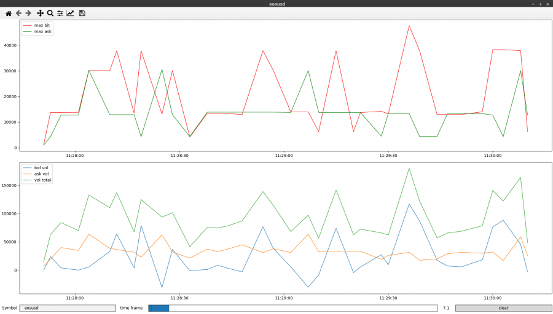Click the 'vol total' legend entry in the lower chart
This screenshot has height=314, width=553.
point(43,180)
